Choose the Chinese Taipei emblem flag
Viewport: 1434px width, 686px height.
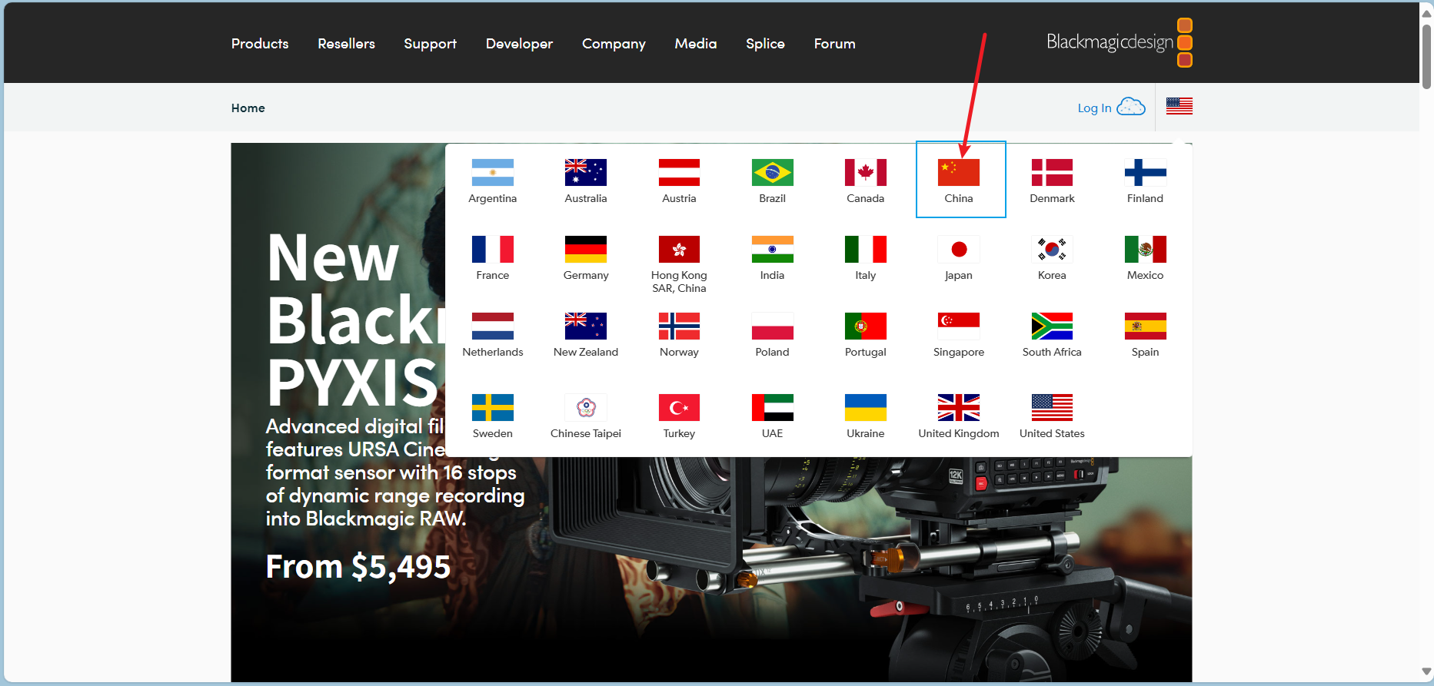[585, 407]
